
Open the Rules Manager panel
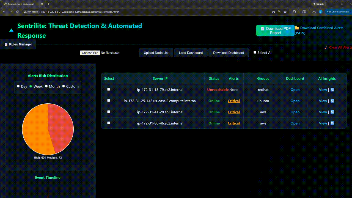point(18,44)
